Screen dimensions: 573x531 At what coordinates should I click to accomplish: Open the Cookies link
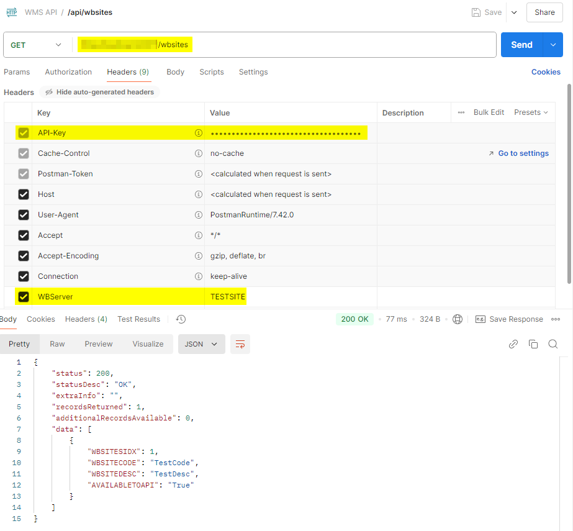546,72
